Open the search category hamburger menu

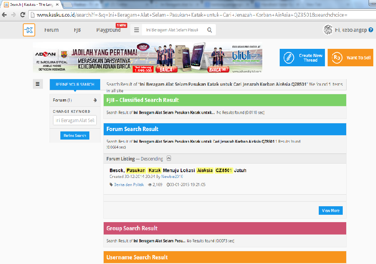pyautogui.click(x=137, y=30)
